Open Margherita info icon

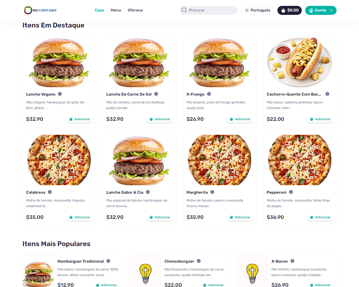point(212,192)
